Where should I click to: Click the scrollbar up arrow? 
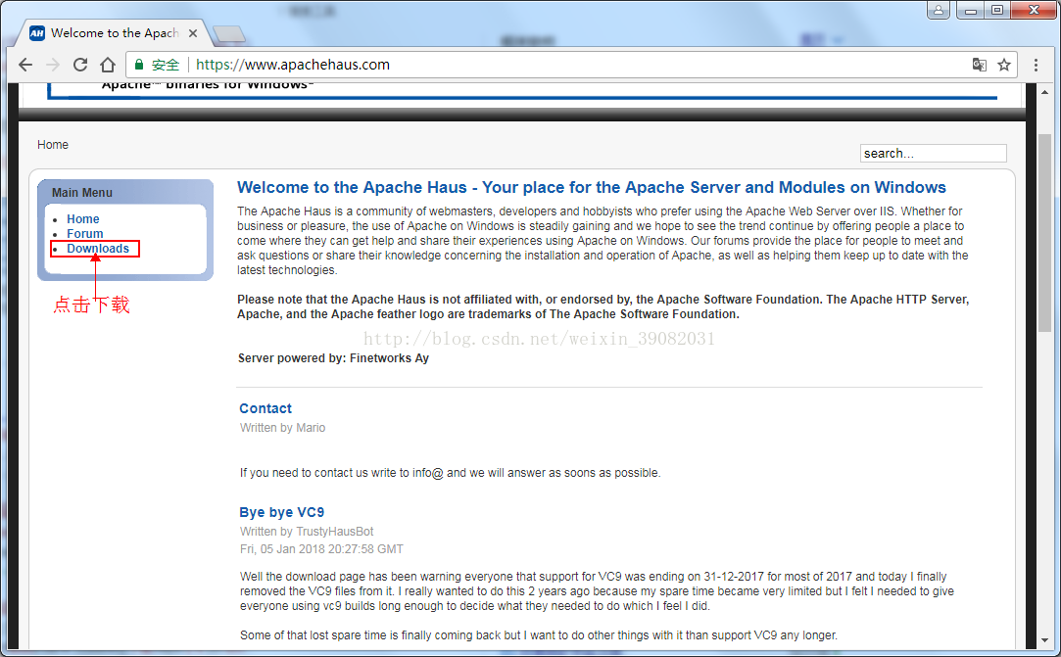1044,92
